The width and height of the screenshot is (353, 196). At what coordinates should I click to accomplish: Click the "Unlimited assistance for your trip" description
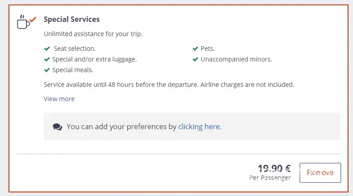click(x=93, y=34)
